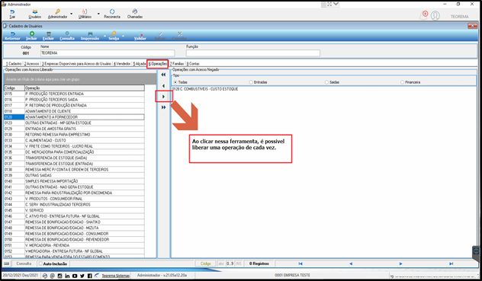Move all operations left with double arrow
Screen dimensions: 482x281
163,75
